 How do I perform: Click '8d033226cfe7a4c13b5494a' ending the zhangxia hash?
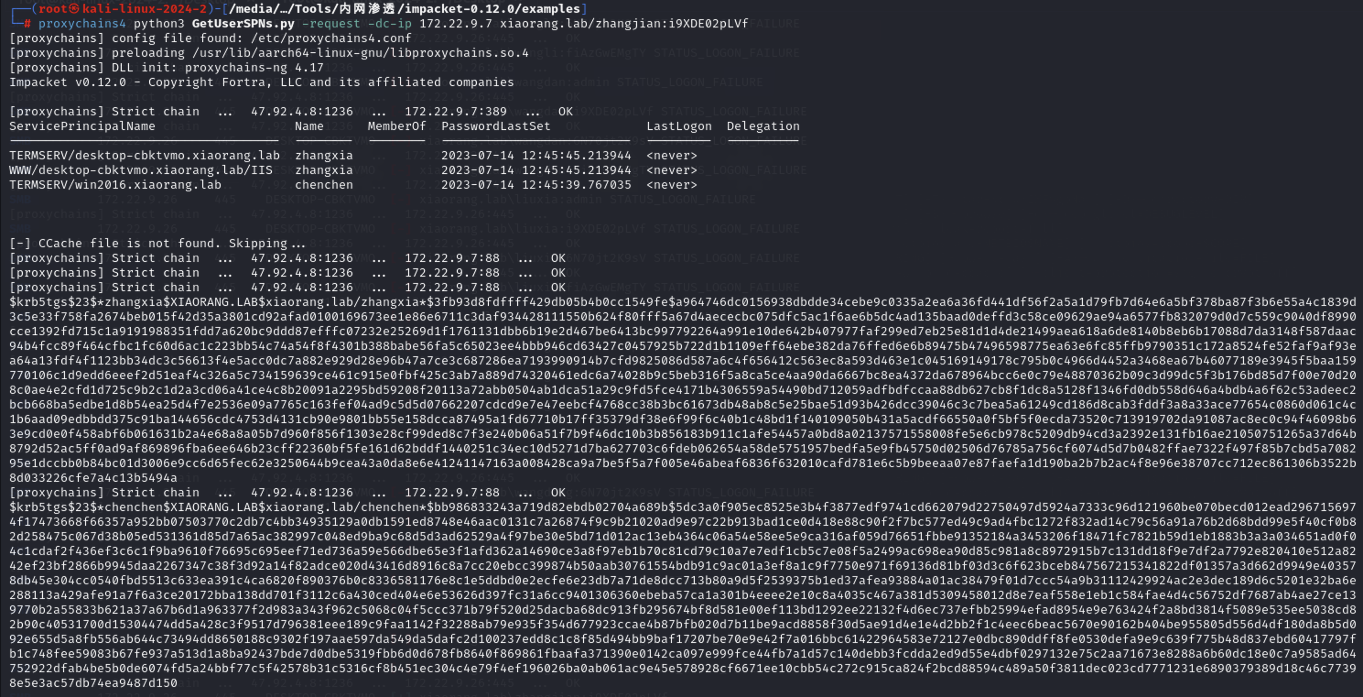(93, 478)
